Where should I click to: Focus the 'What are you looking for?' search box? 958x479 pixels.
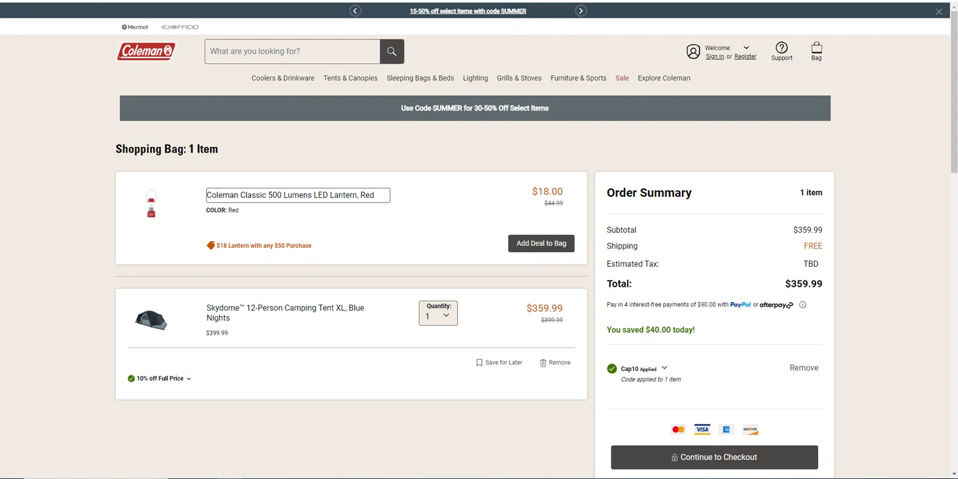point(293,51)
